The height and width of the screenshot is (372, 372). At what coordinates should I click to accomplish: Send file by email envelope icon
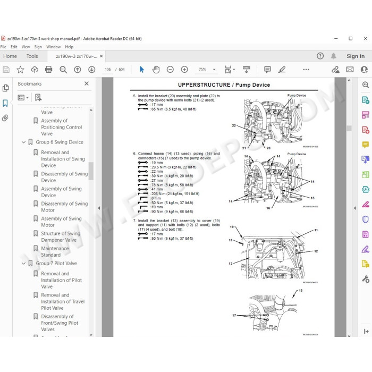tap(350, 70)
